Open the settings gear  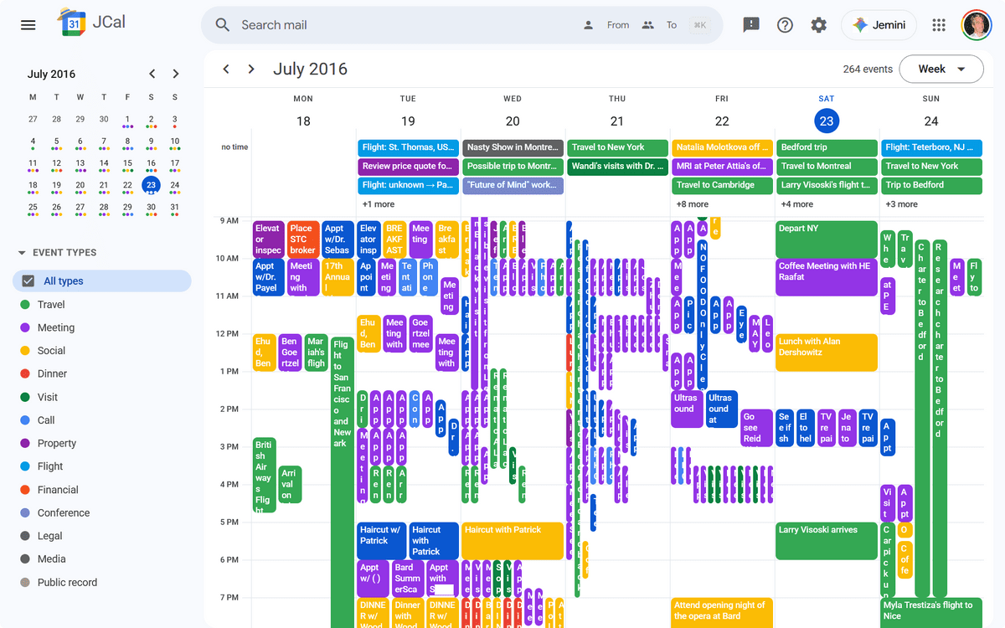[x=819, y=25]
